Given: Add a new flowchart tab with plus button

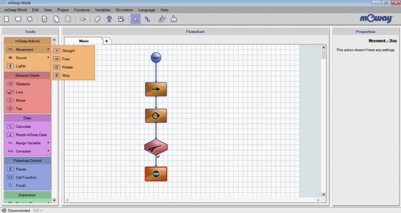Looking at the screenshot, I should coord(107,41).
